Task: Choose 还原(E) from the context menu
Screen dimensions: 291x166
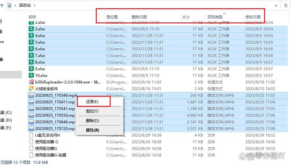Action: click(92, 101)
